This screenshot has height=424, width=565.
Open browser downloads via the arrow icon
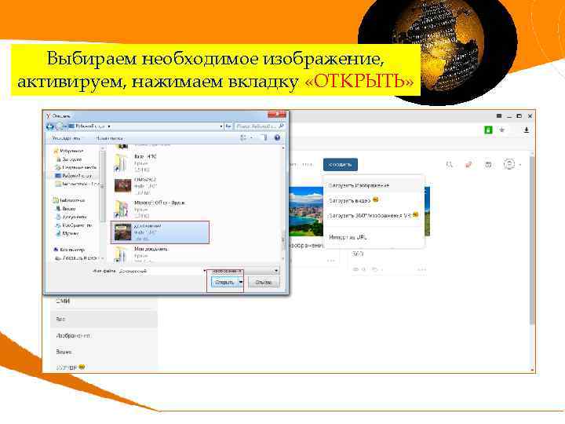coord(527,130)
